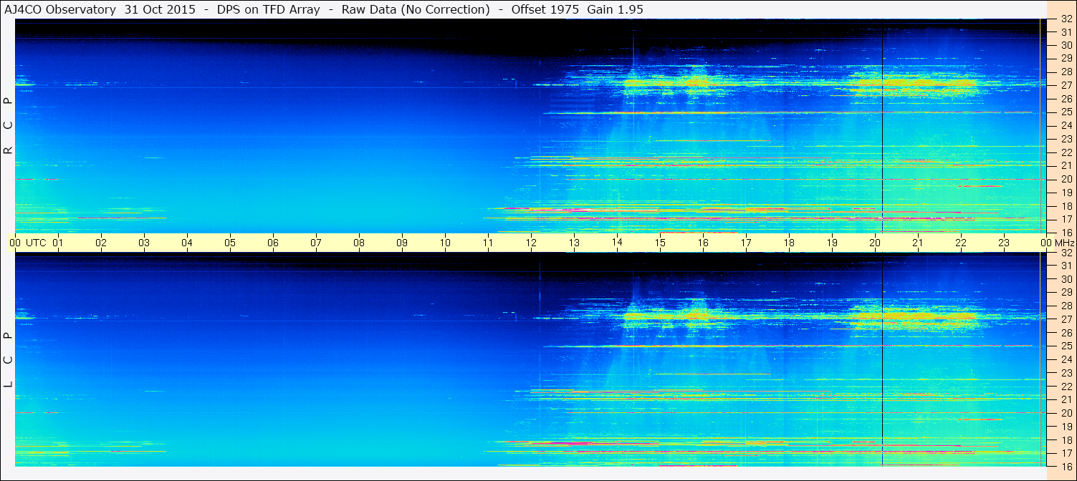Click hour 01 on the time axis
The image size is (1077, 481).
click(x=58, y=243)
